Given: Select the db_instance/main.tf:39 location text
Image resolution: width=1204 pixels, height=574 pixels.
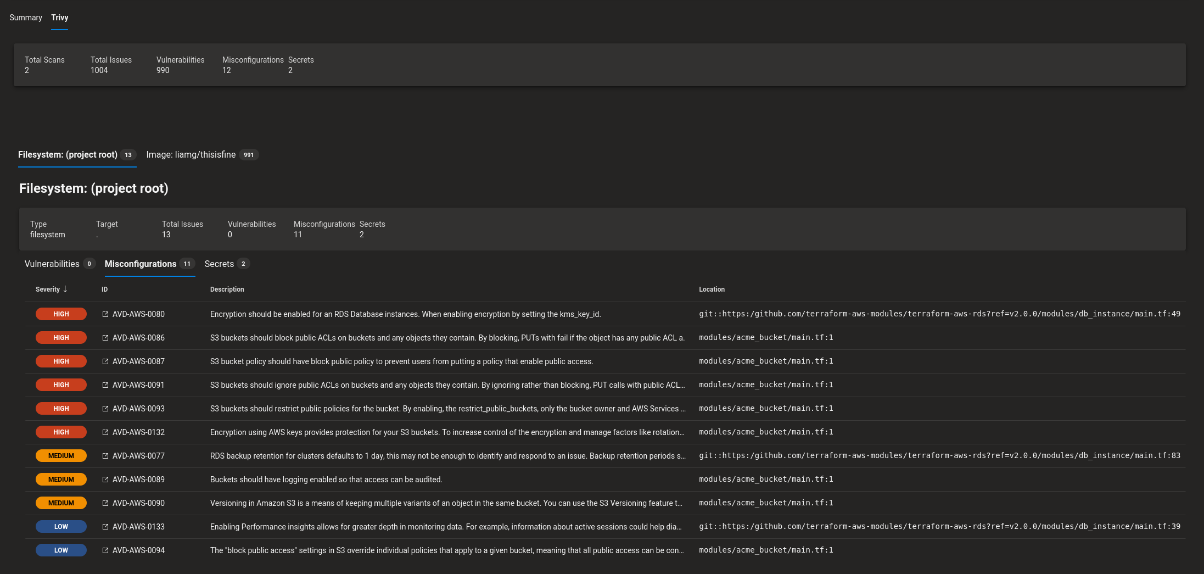Looking at the screenshot, I should [939, 527].
